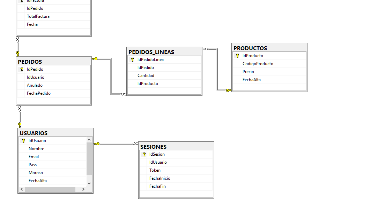Click the left scroll arrow in USUARIOS table

pos(22,189)
